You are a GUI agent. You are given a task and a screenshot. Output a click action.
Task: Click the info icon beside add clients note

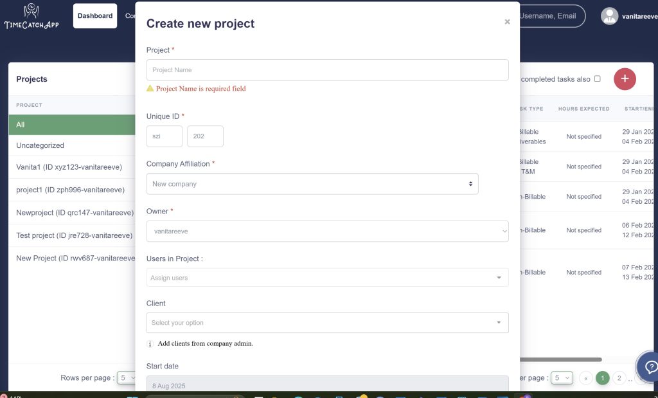150,344
